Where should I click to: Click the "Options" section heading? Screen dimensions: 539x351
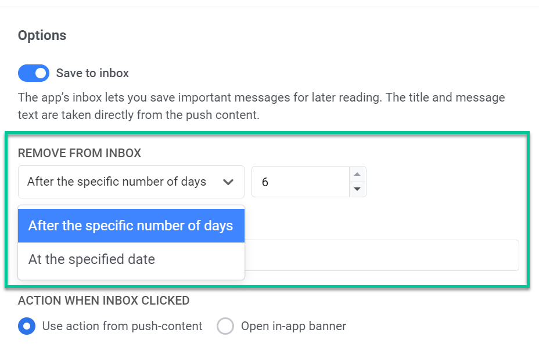coord(42,35)
